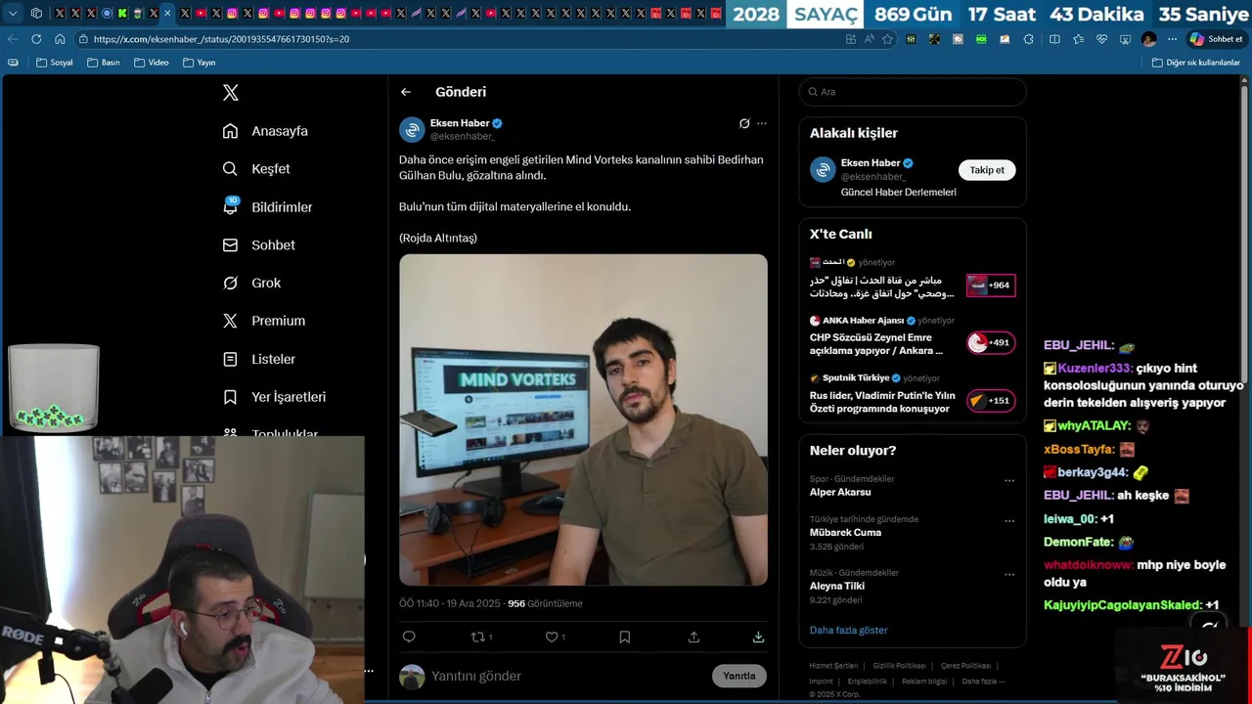Open Eksen Haber name on post
The width and height of the screenshot is (1252, 704).
click(x=460, y=123)
